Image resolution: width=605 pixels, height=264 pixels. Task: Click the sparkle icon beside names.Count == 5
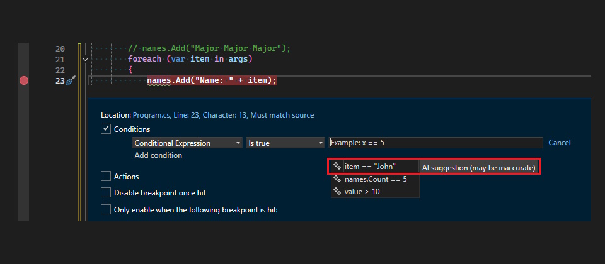coord(337,179)
